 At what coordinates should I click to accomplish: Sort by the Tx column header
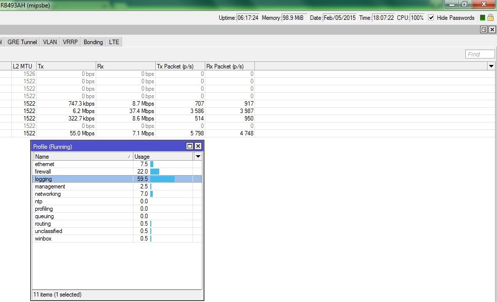tap(66, 66)
